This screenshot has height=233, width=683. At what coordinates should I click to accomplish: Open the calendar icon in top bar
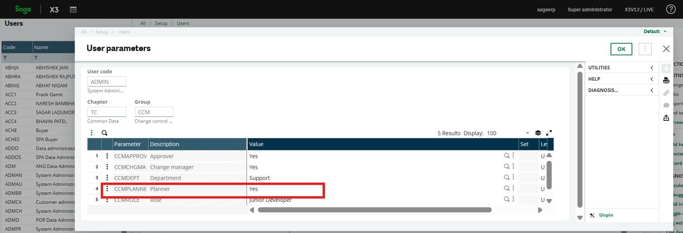coord(73,9)
